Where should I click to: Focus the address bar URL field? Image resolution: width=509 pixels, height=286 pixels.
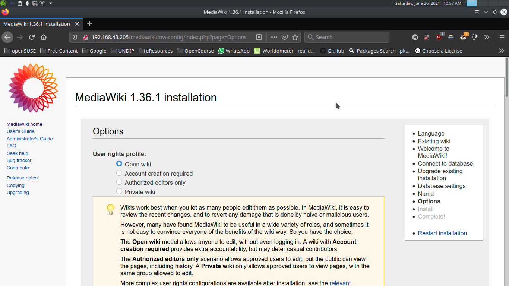169,37
